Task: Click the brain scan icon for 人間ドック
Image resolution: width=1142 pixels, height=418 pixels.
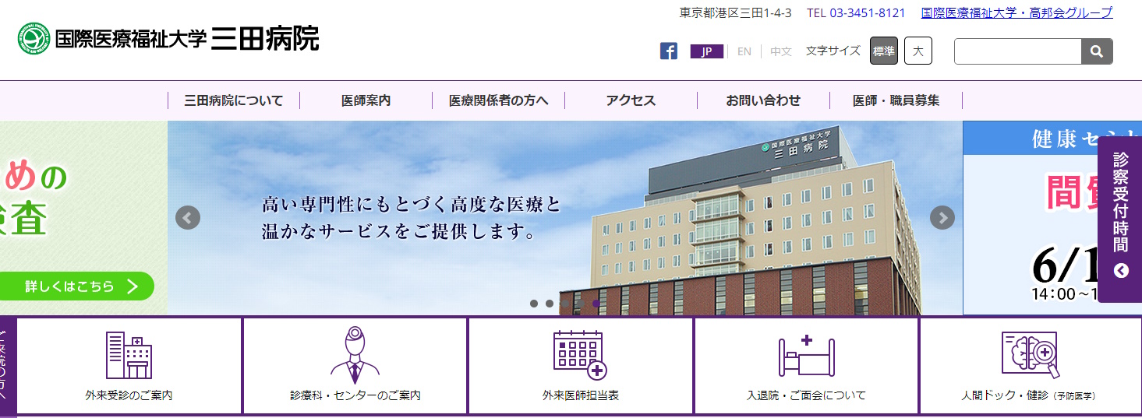Action: (1030, 355)
